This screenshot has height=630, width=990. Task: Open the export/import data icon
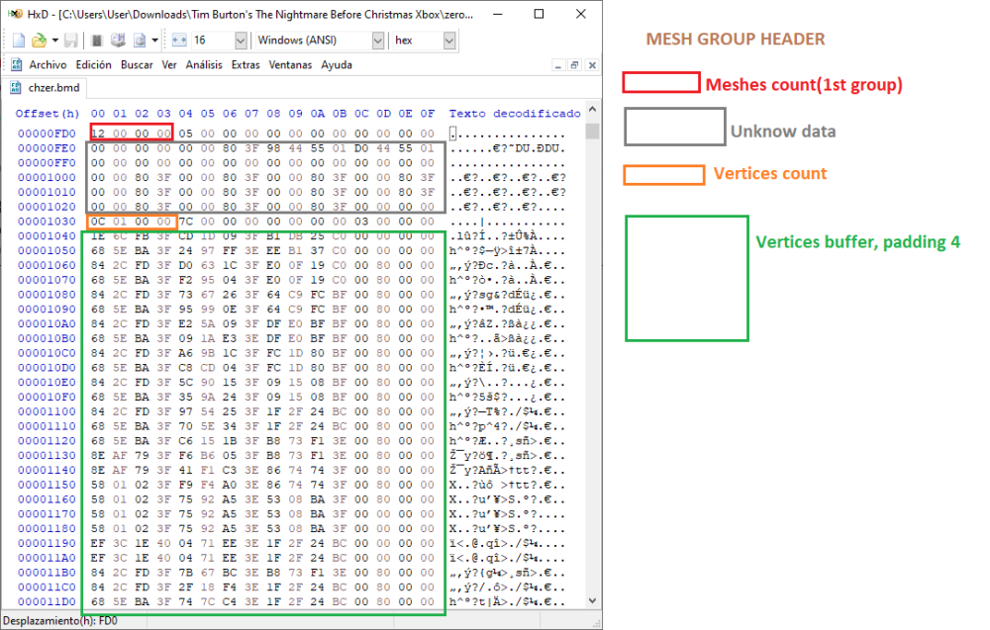click(138, 39)
